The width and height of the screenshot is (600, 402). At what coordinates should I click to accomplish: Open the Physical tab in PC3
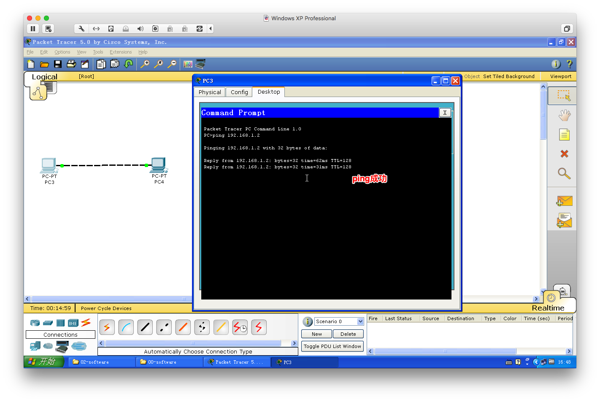210,92
